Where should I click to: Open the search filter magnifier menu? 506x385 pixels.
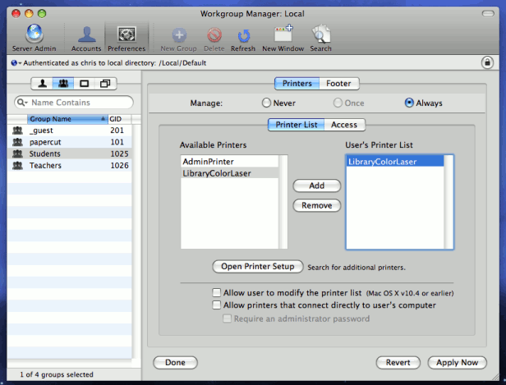click(22, 103)
